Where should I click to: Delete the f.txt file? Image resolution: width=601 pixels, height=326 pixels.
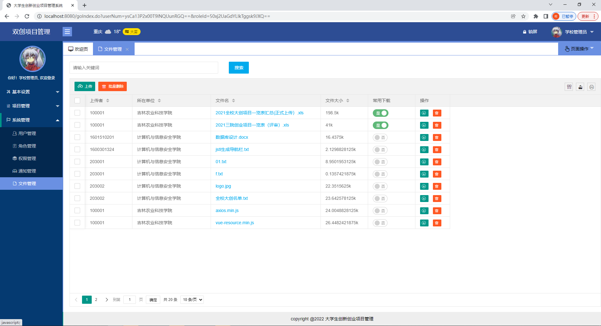click(437, 174)
